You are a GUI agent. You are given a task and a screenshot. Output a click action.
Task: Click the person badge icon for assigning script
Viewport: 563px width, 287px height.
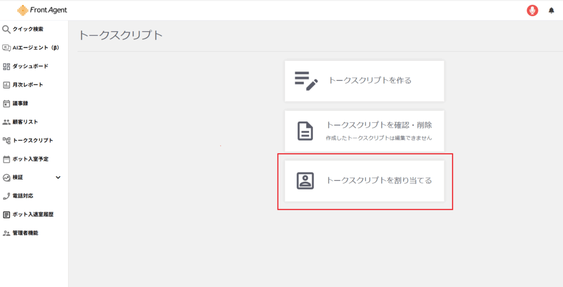[305, 181]
